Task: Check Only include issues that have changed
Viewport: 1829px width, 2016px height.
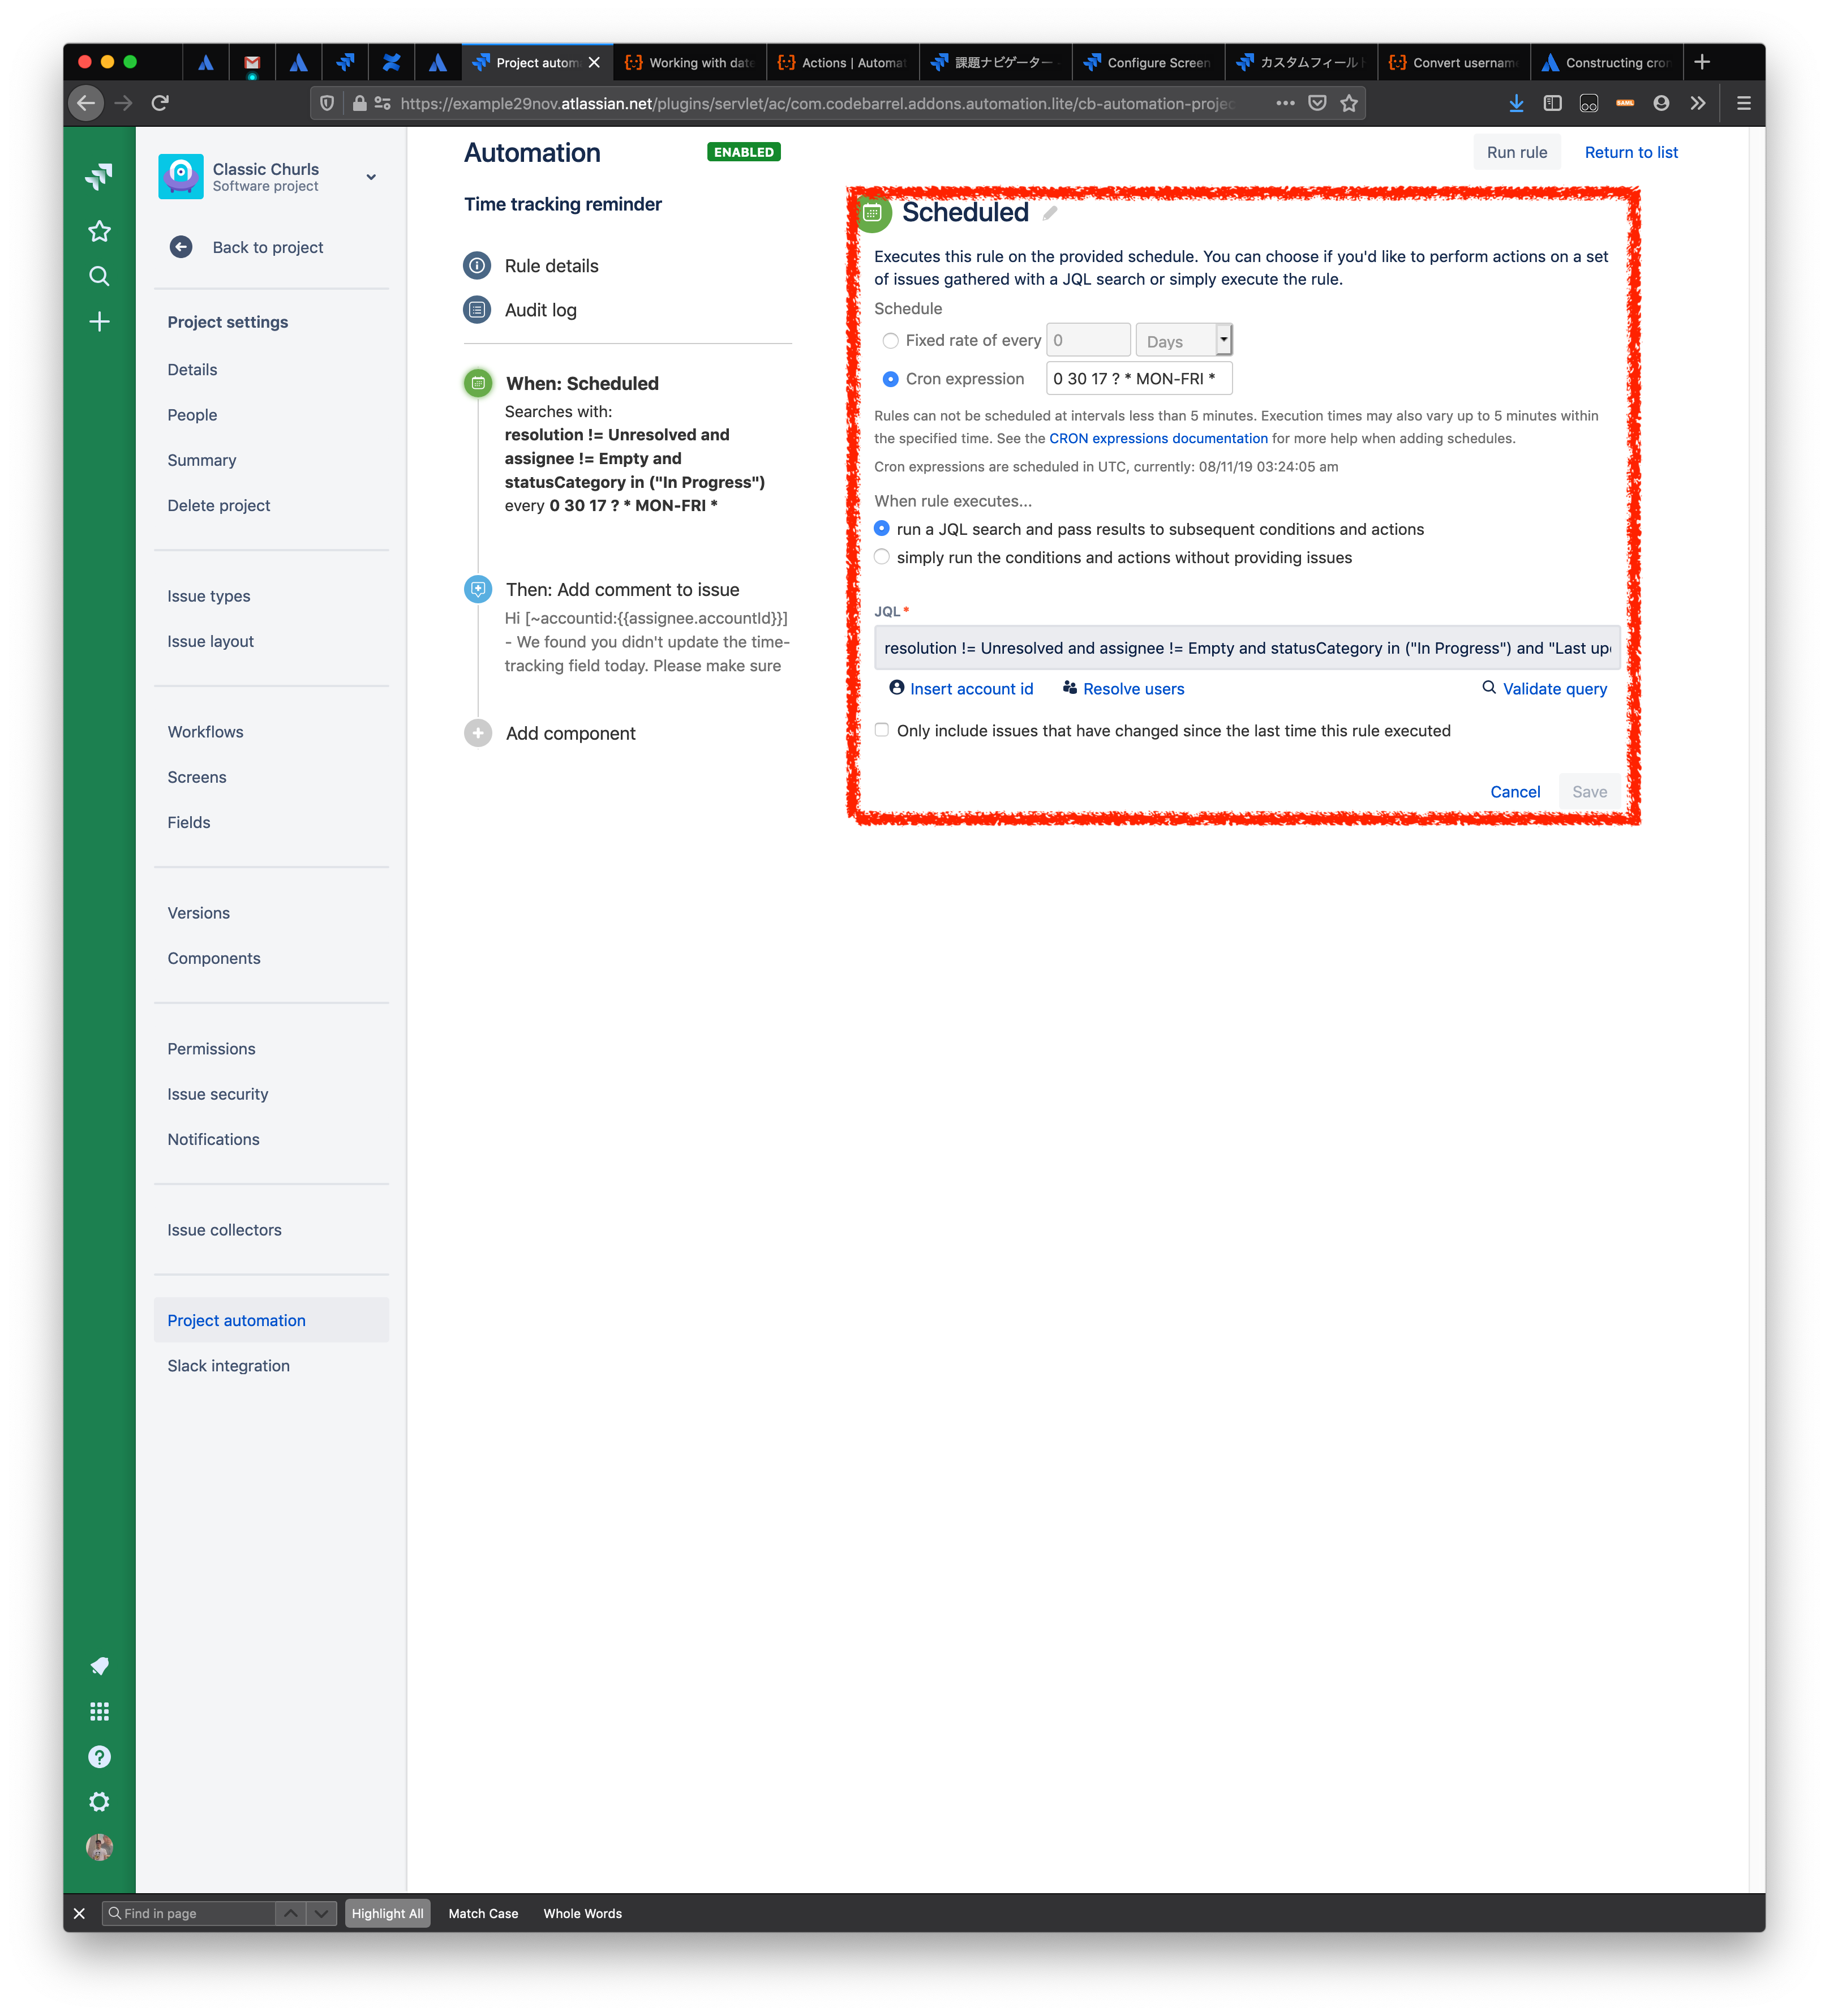Action: (x=881, y=730)
